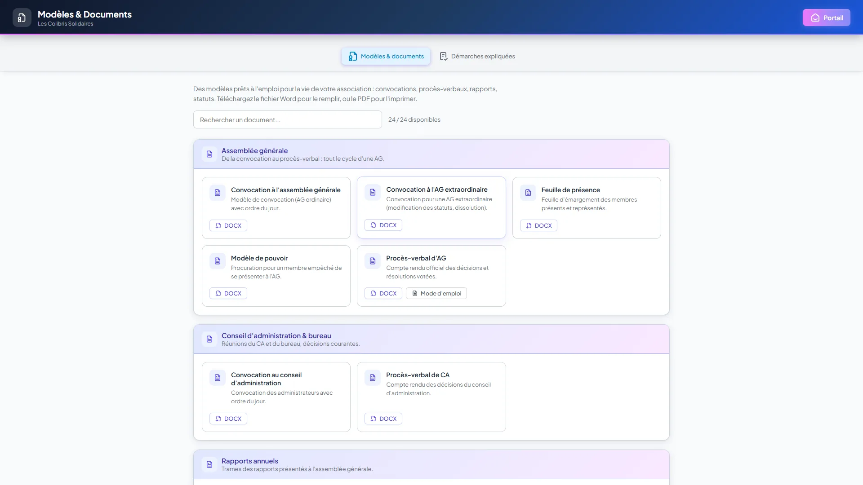Click text 'Réunions du CA et du bureau'

(x=261, y=344)
